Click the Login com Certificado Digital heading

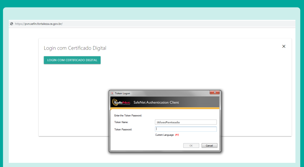click(75, 48)
